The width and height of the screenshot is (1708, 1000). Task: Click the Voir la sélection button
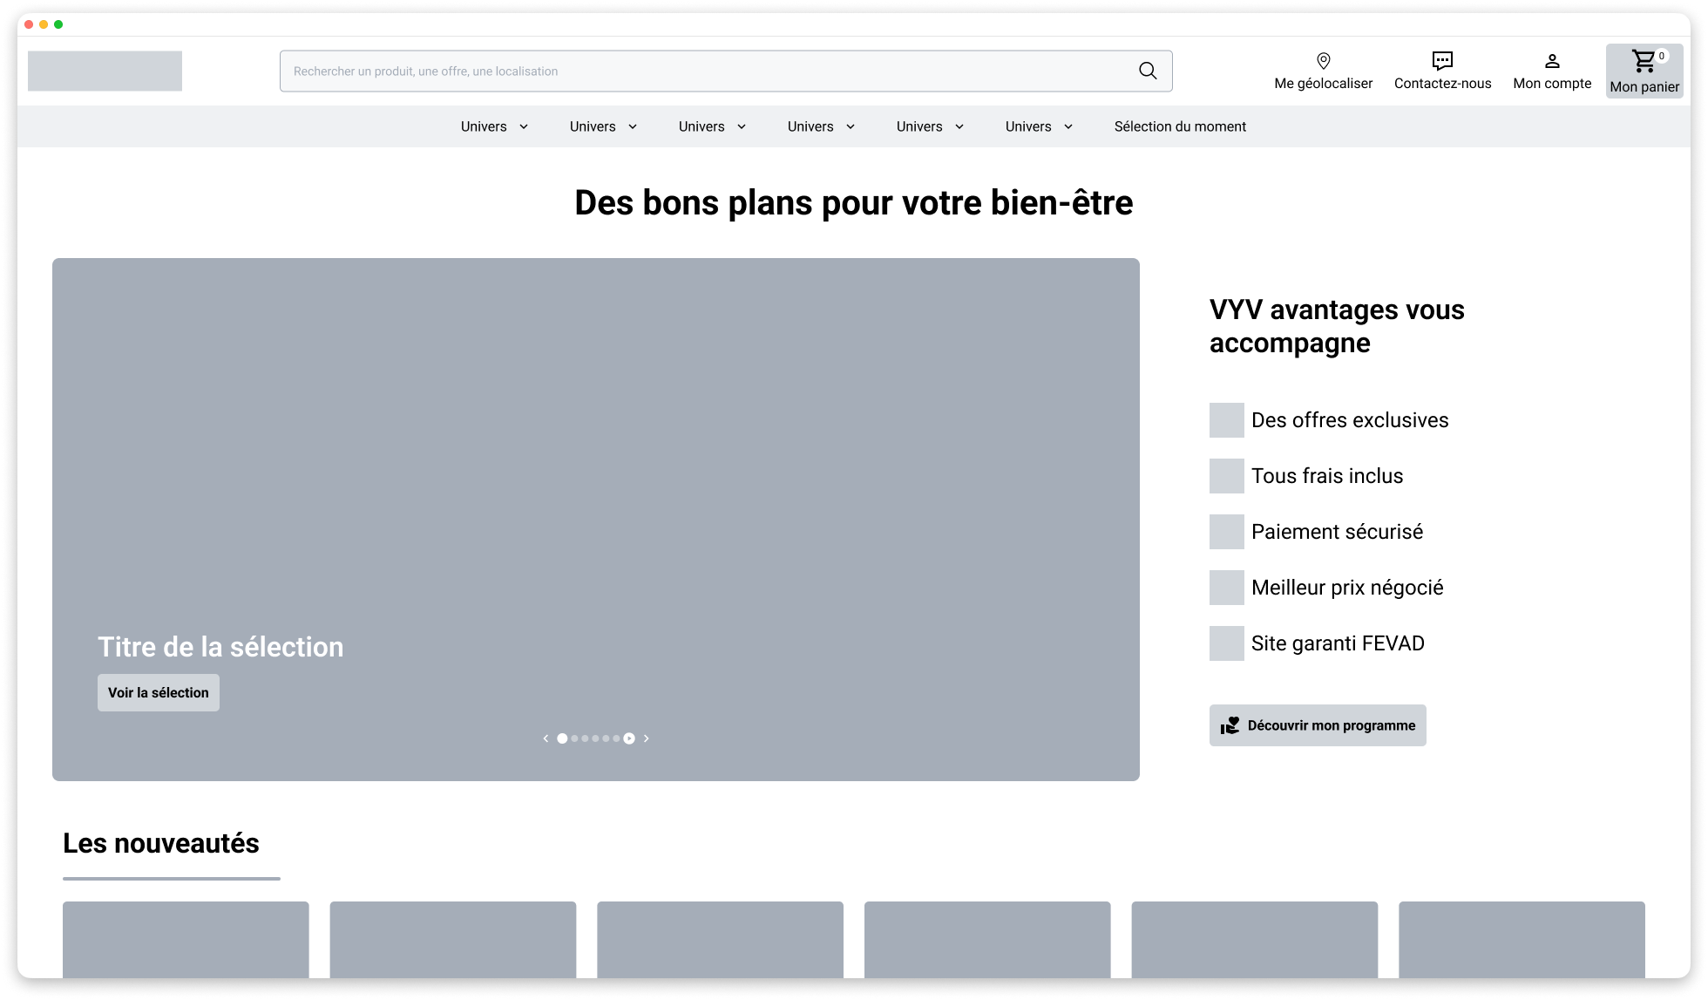(159, 692)
